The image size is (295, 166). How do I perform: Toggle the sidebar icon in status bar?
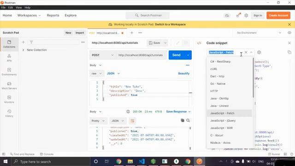tap(4, 154)
